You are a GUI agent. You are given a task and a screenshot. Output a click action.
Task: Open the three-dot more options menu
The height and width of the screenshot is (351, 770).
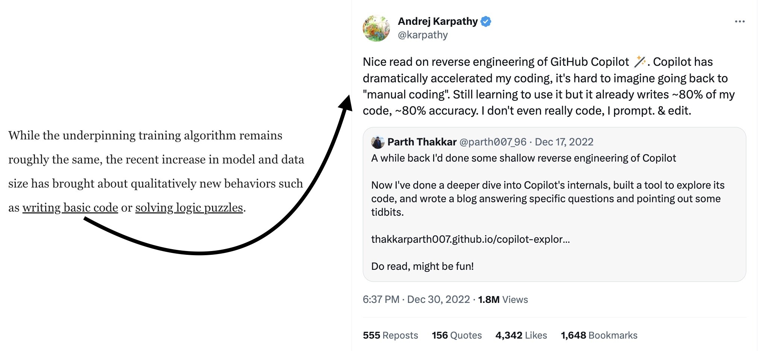740,21
